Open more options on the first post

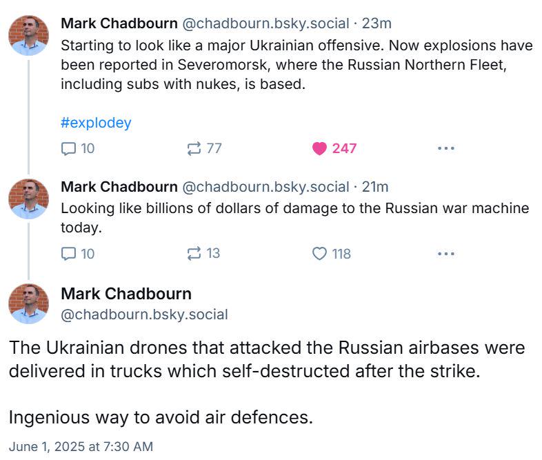(x=445, y=148)
